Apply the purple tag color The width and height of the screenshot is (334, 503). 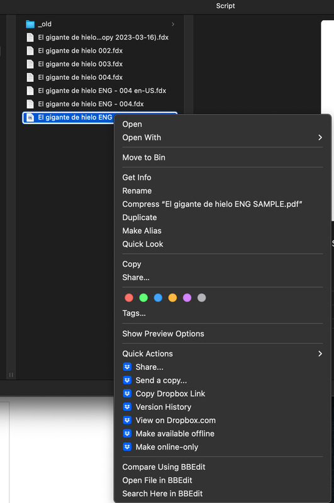tap(187, 297)
